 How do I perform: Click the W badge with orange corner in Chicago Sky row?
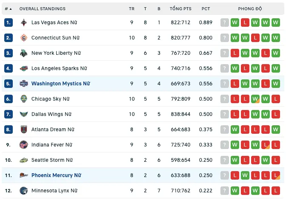255,99
